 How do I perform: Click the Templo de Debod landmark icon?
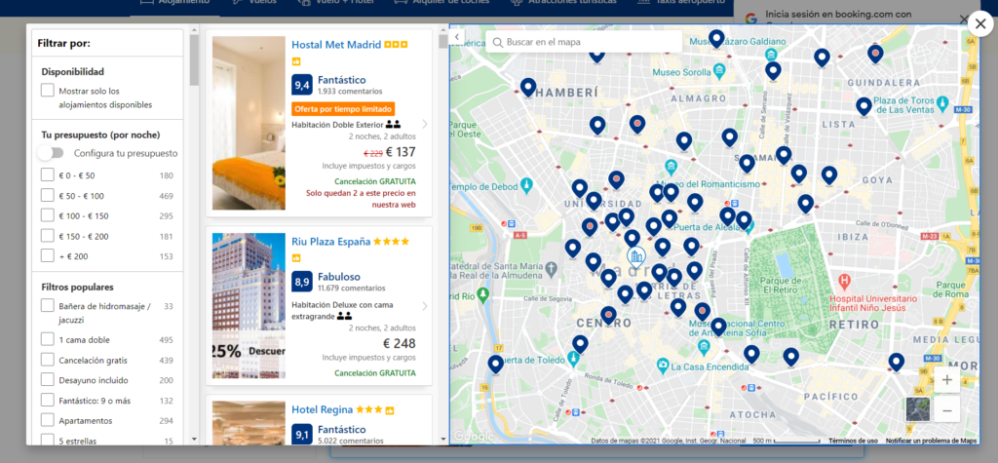point(525,184)
